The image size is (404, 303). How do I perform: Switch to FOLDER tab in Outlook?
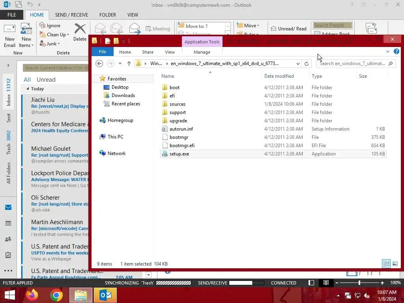click(x=108, y=15)
